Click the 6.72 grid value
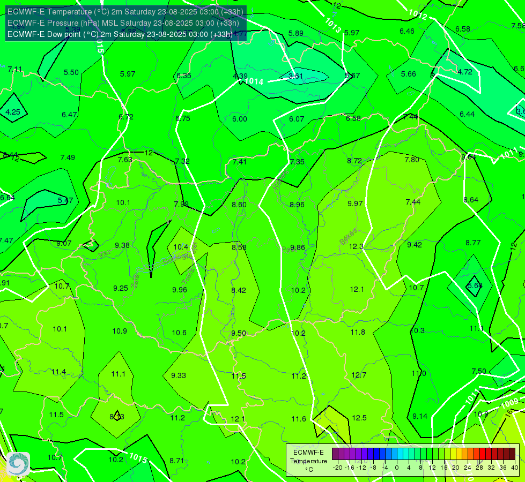Viewport: 525px width, 482px height. 126,117
